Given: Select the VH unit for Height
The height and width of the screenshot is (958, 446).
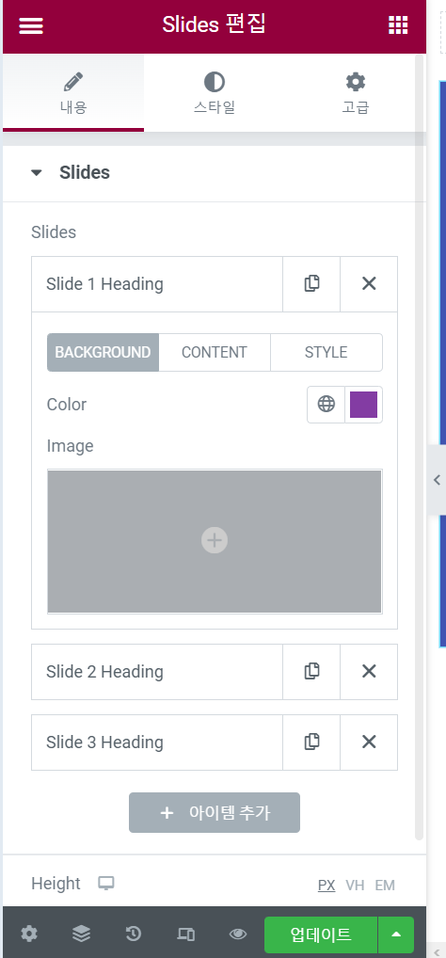Looking at the screenshot, I should pos(355,886).
